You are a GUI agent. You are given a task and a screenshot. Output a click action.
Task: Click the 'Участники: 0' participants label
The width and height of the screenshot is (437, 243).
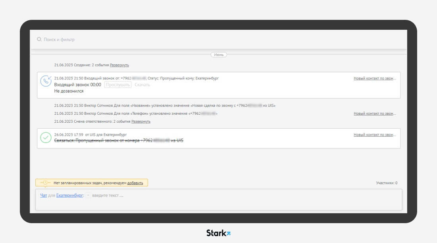(386, 183)
